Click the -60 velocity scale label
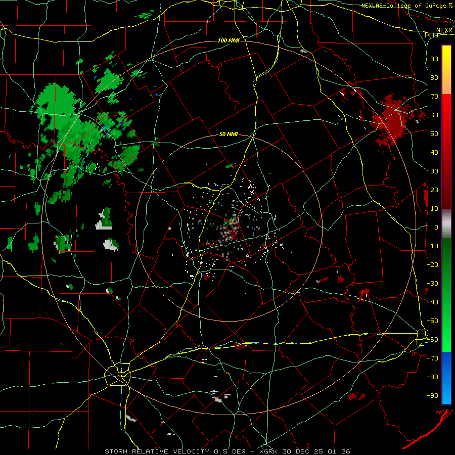Screen dimensions: 455x455 coord(432,340)
